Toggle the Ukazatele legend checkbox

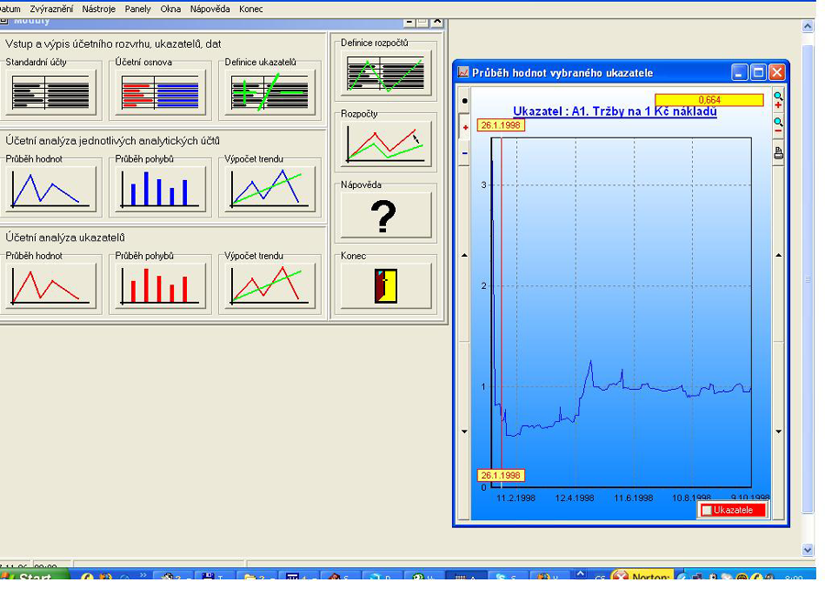[707, 510]
